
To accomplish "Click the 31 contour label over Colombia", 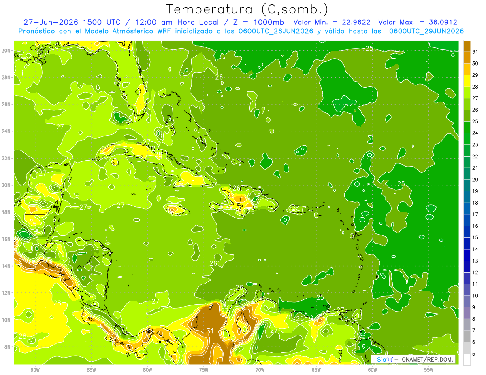I will (x=210, y=331).
